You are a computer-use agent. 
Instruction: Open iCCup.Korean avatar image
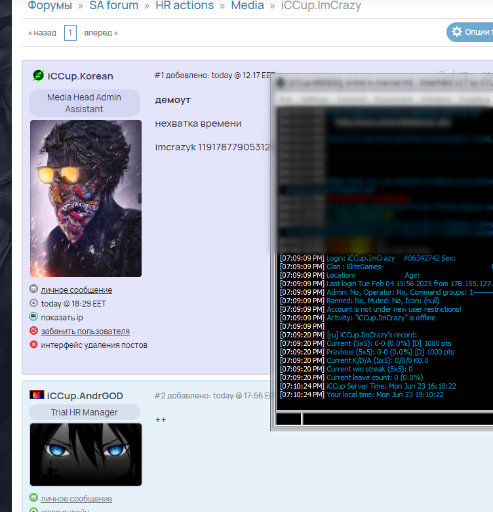click(86, 198)
